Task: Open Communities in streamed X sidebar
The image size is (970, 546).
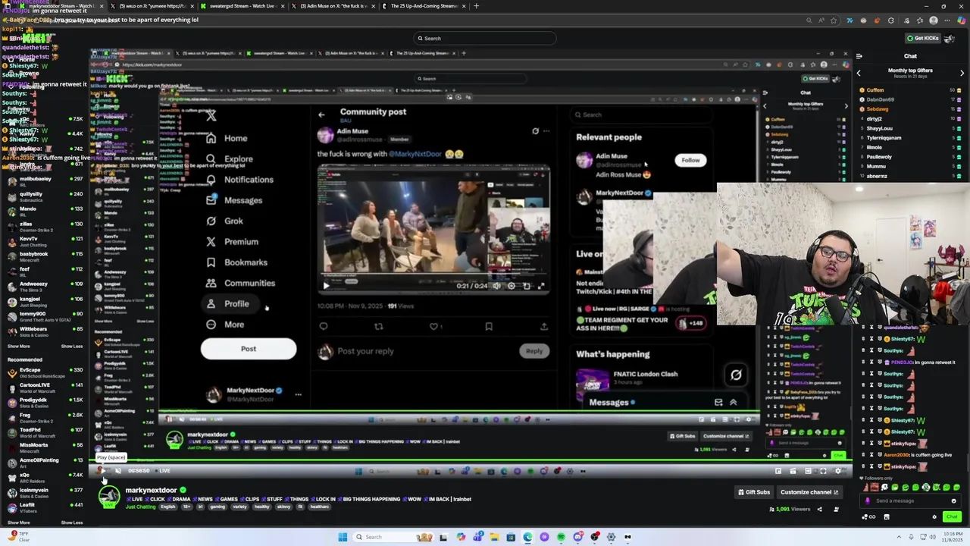Action: [240, 283]
